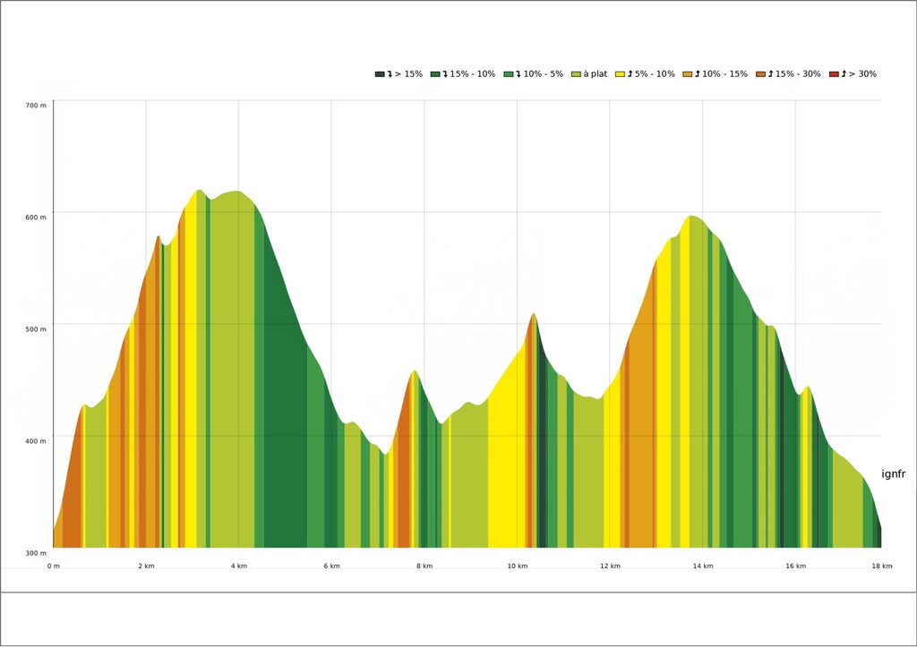Click the '10 km' x-axis label
The height and width of the screenshot is (647, 917).
[x=517, y=566]
